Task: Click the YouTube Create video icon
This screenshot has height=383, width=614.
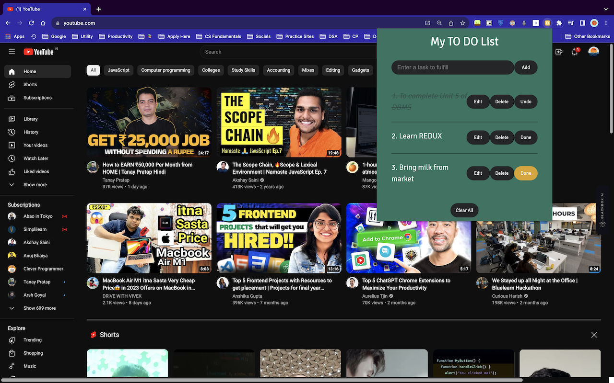Action: [x=559, y=52]
